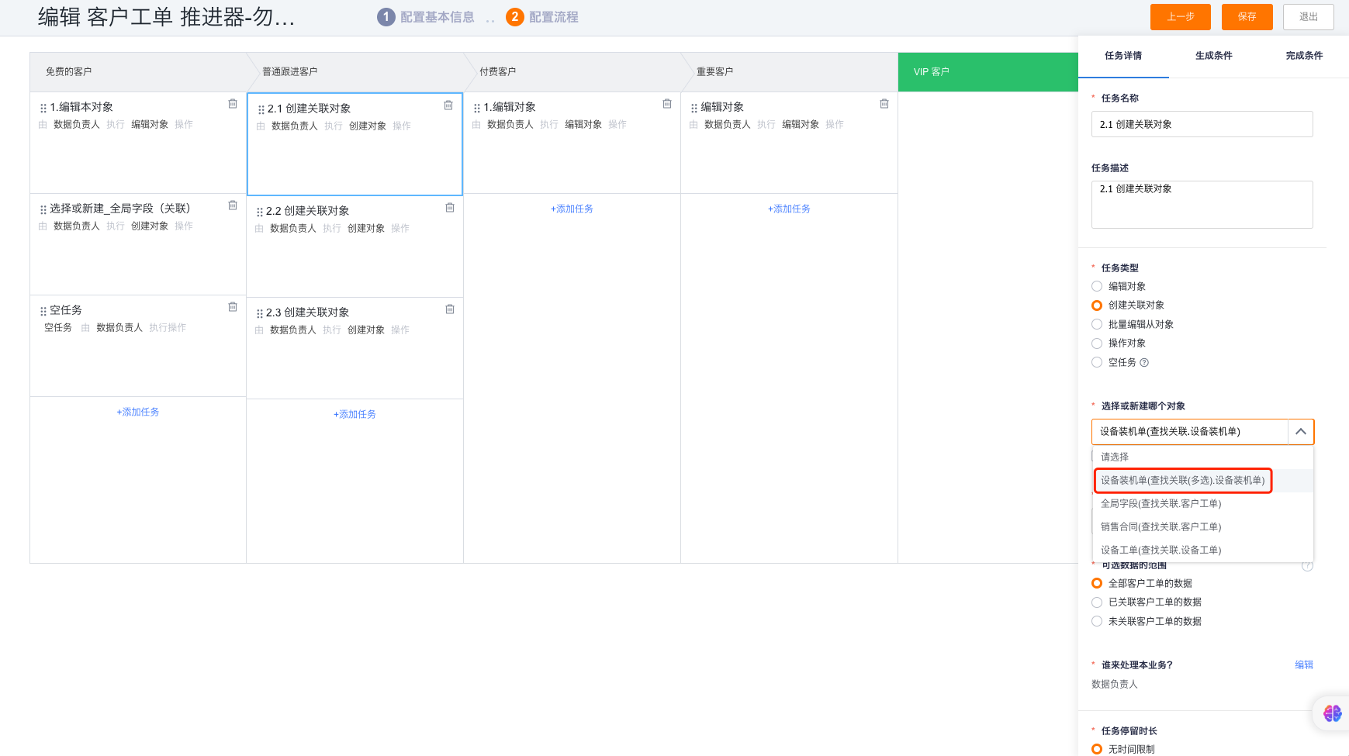The width and height of the screenshot is (1349, 756).
Task: Choose 批量编辑从对象 task type
Action: [x=1097, y=325]
